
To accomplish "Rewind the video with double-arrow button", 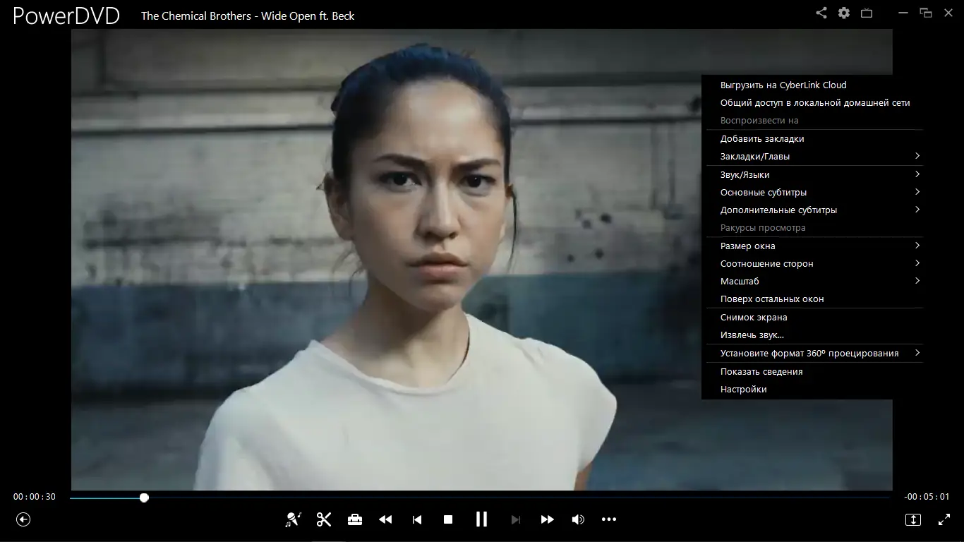I will (385, 519).
